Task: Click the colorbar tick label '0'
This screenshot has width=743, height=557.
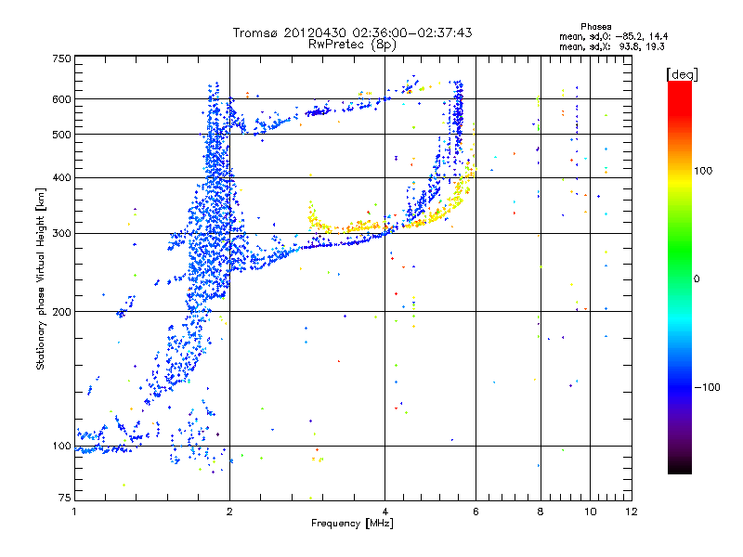Action: point(697,279)
